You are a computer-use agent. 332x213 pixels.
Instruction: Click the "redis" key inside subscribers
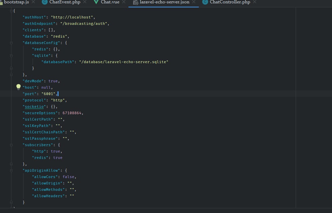pyautogui.click(x=40, y=158)
